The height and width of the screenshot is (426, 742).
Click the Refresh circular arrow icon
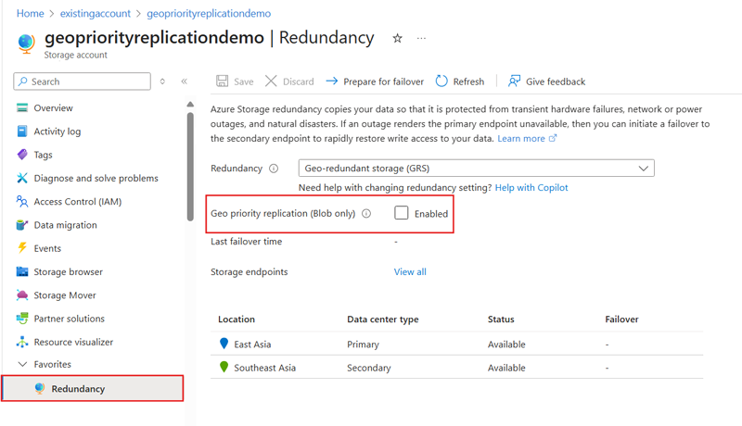coord(441,81)
